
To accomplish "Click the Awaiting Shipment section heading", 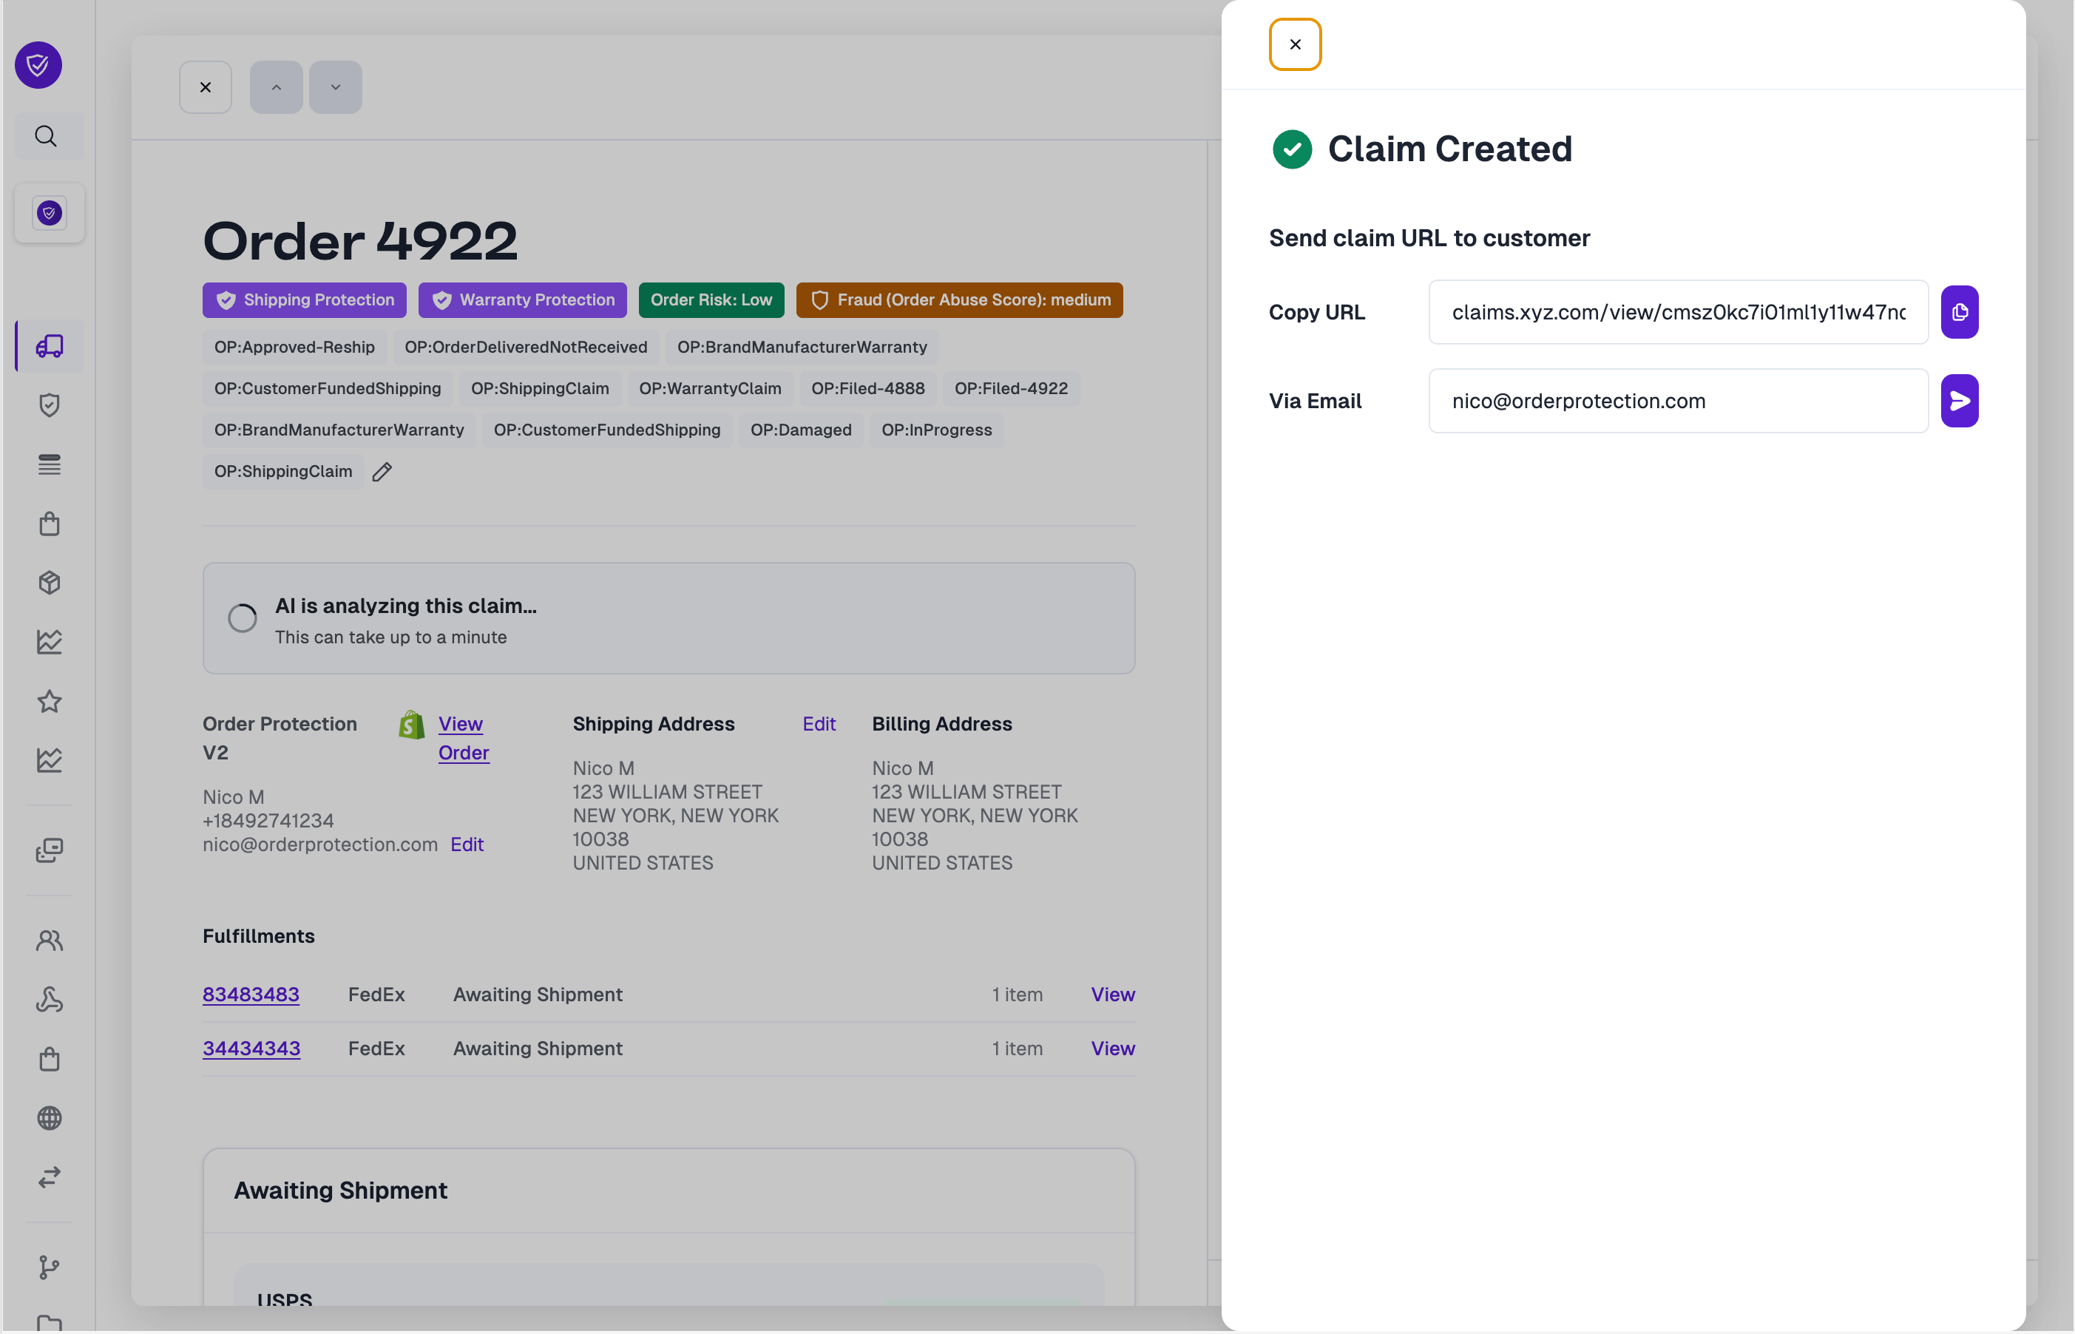I will [340, 1191].
